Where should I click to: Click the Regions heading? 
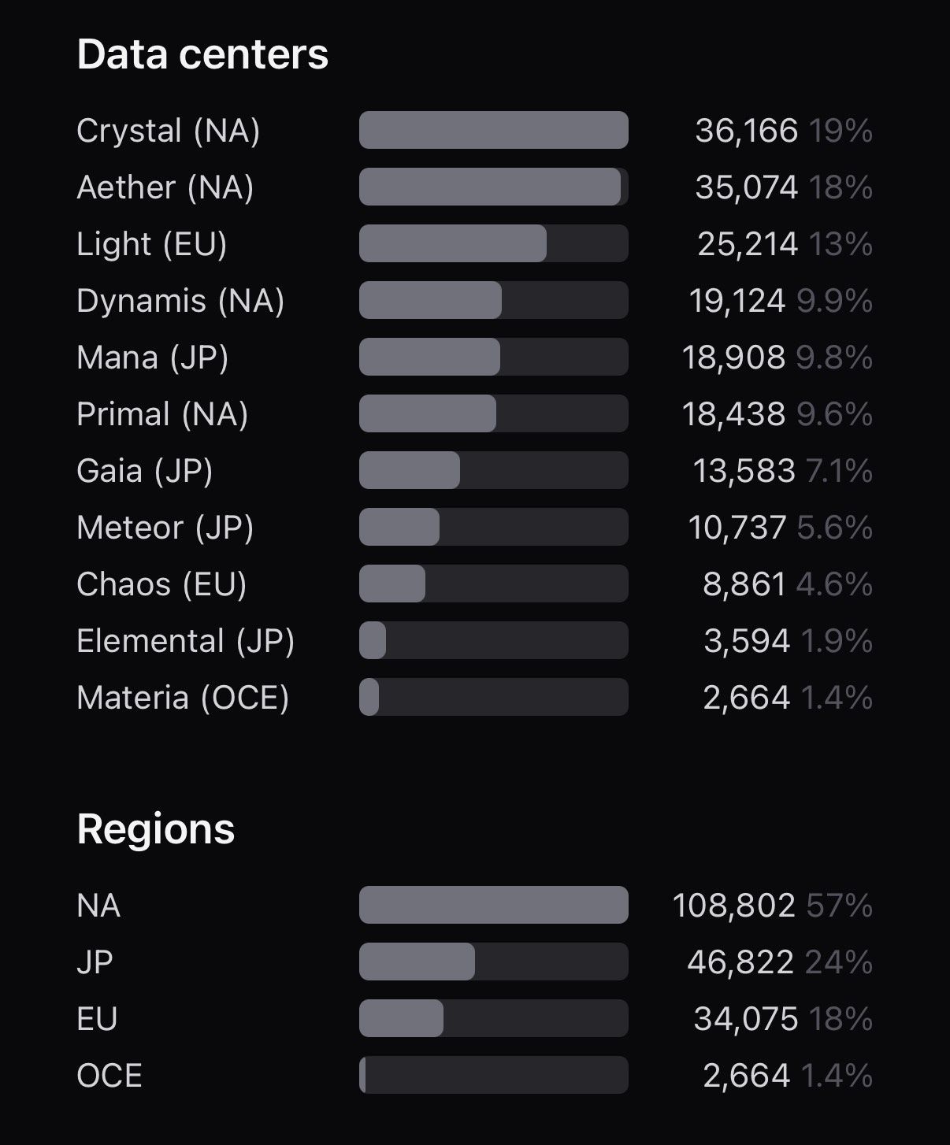[156, 829]
